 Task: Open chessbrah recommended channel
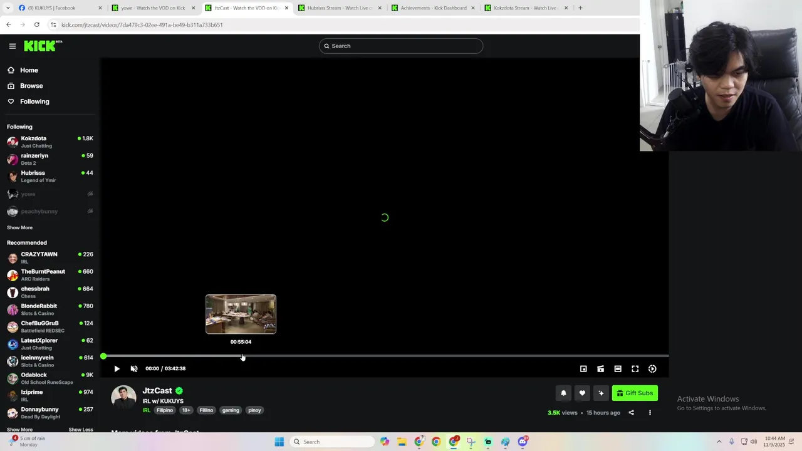(x=50, y=292)
